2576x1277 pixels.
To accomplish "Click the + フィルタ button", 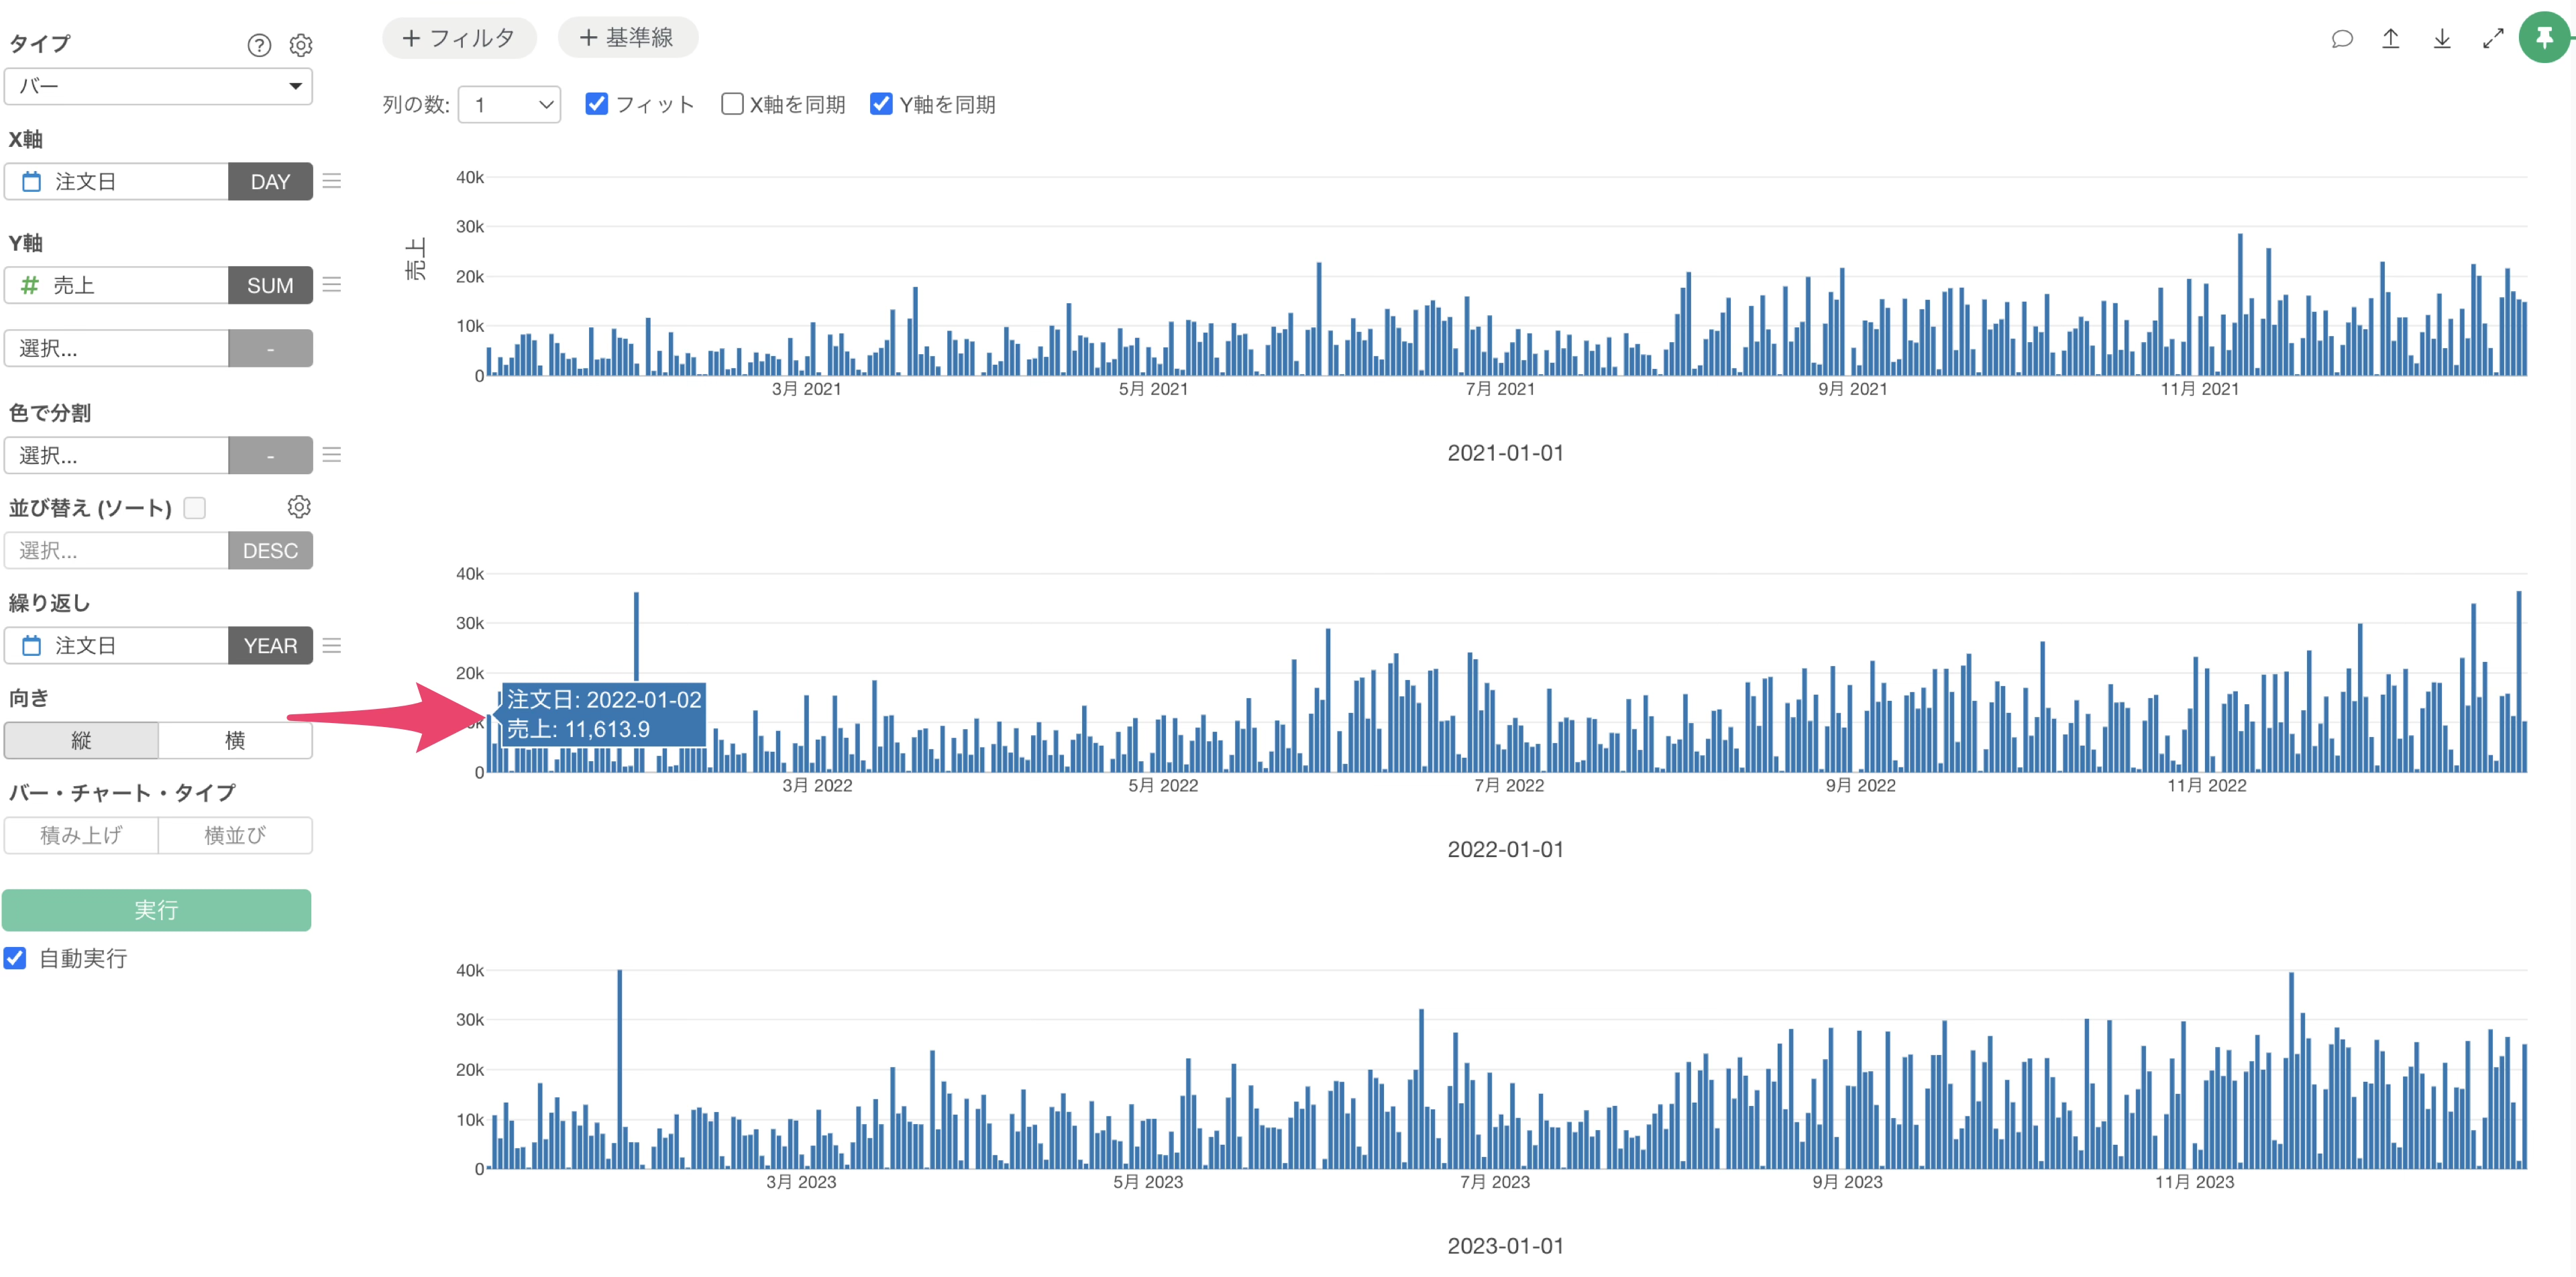I will click(459, 38).
